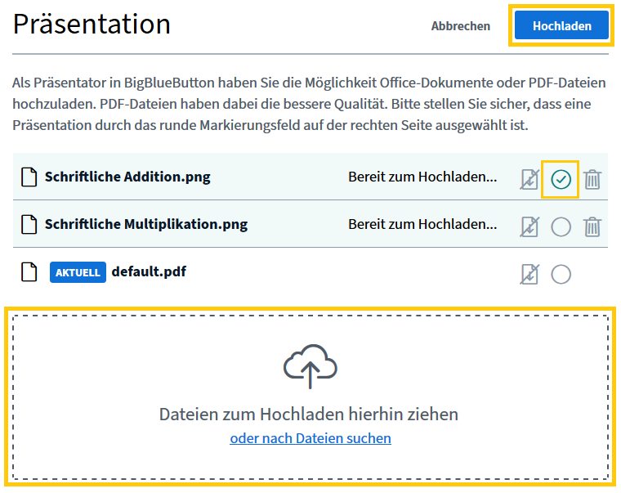Screen dimensions: 621x493
Task: Open the 'oder nach Dateien suchen' link
Action: (310, 438)
